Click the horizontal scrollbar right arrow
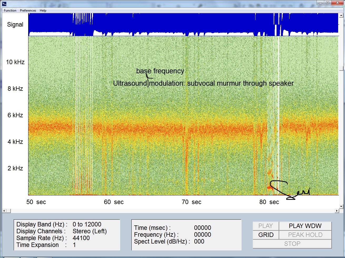This screenshot has height=258, width=345. click(337, 211)
